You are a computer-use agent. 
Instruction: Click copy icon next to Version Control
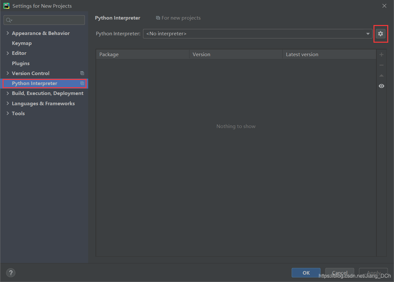[x=82, y=73]
